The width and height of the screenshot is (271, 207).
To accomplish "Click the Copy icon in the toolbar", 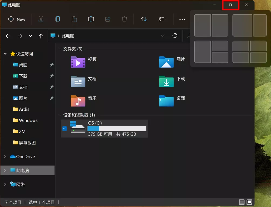I will pos(74,19).
